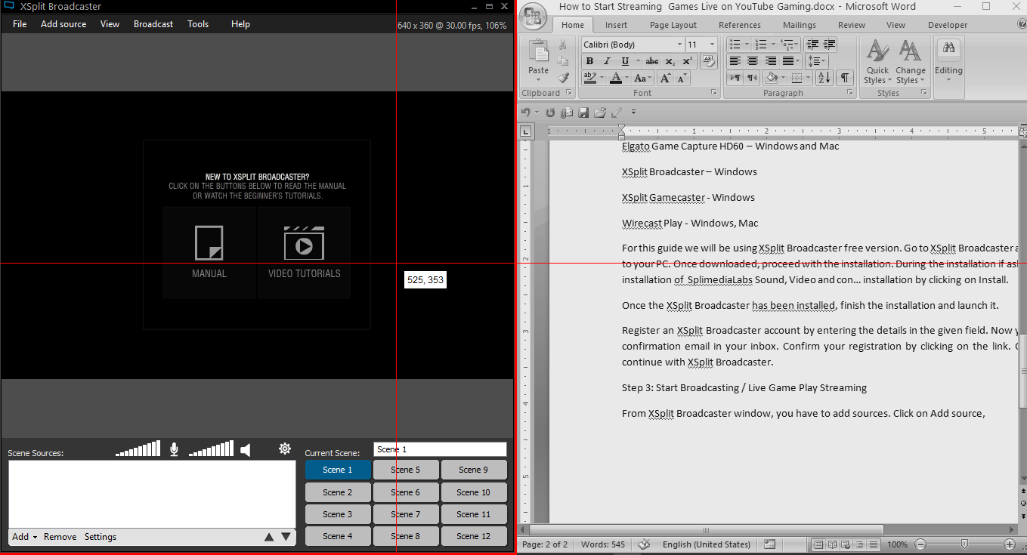Center-align the paragraph text

click(753, 61)
